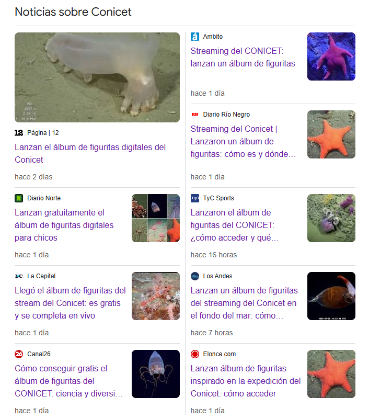Open Los Andes 'Lanzan un álbum' headline

244,303
